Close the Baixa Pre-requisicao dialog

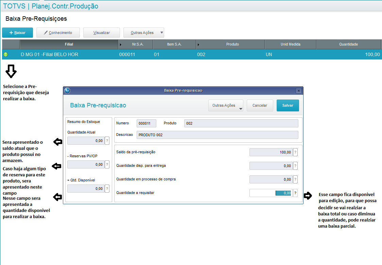pyautogui.click(x=299, y=91)
